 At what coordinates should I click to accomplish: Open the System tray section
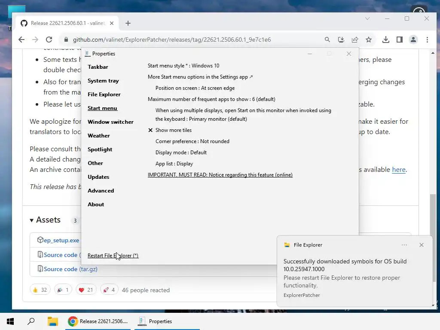tap(103, 80)
